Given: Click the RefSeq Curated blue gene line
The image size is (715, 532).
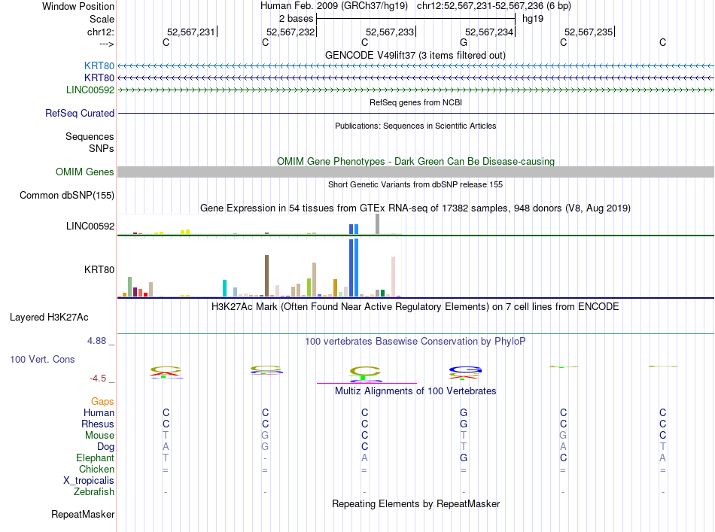Looking at the screenshot, I should (415, 113).
